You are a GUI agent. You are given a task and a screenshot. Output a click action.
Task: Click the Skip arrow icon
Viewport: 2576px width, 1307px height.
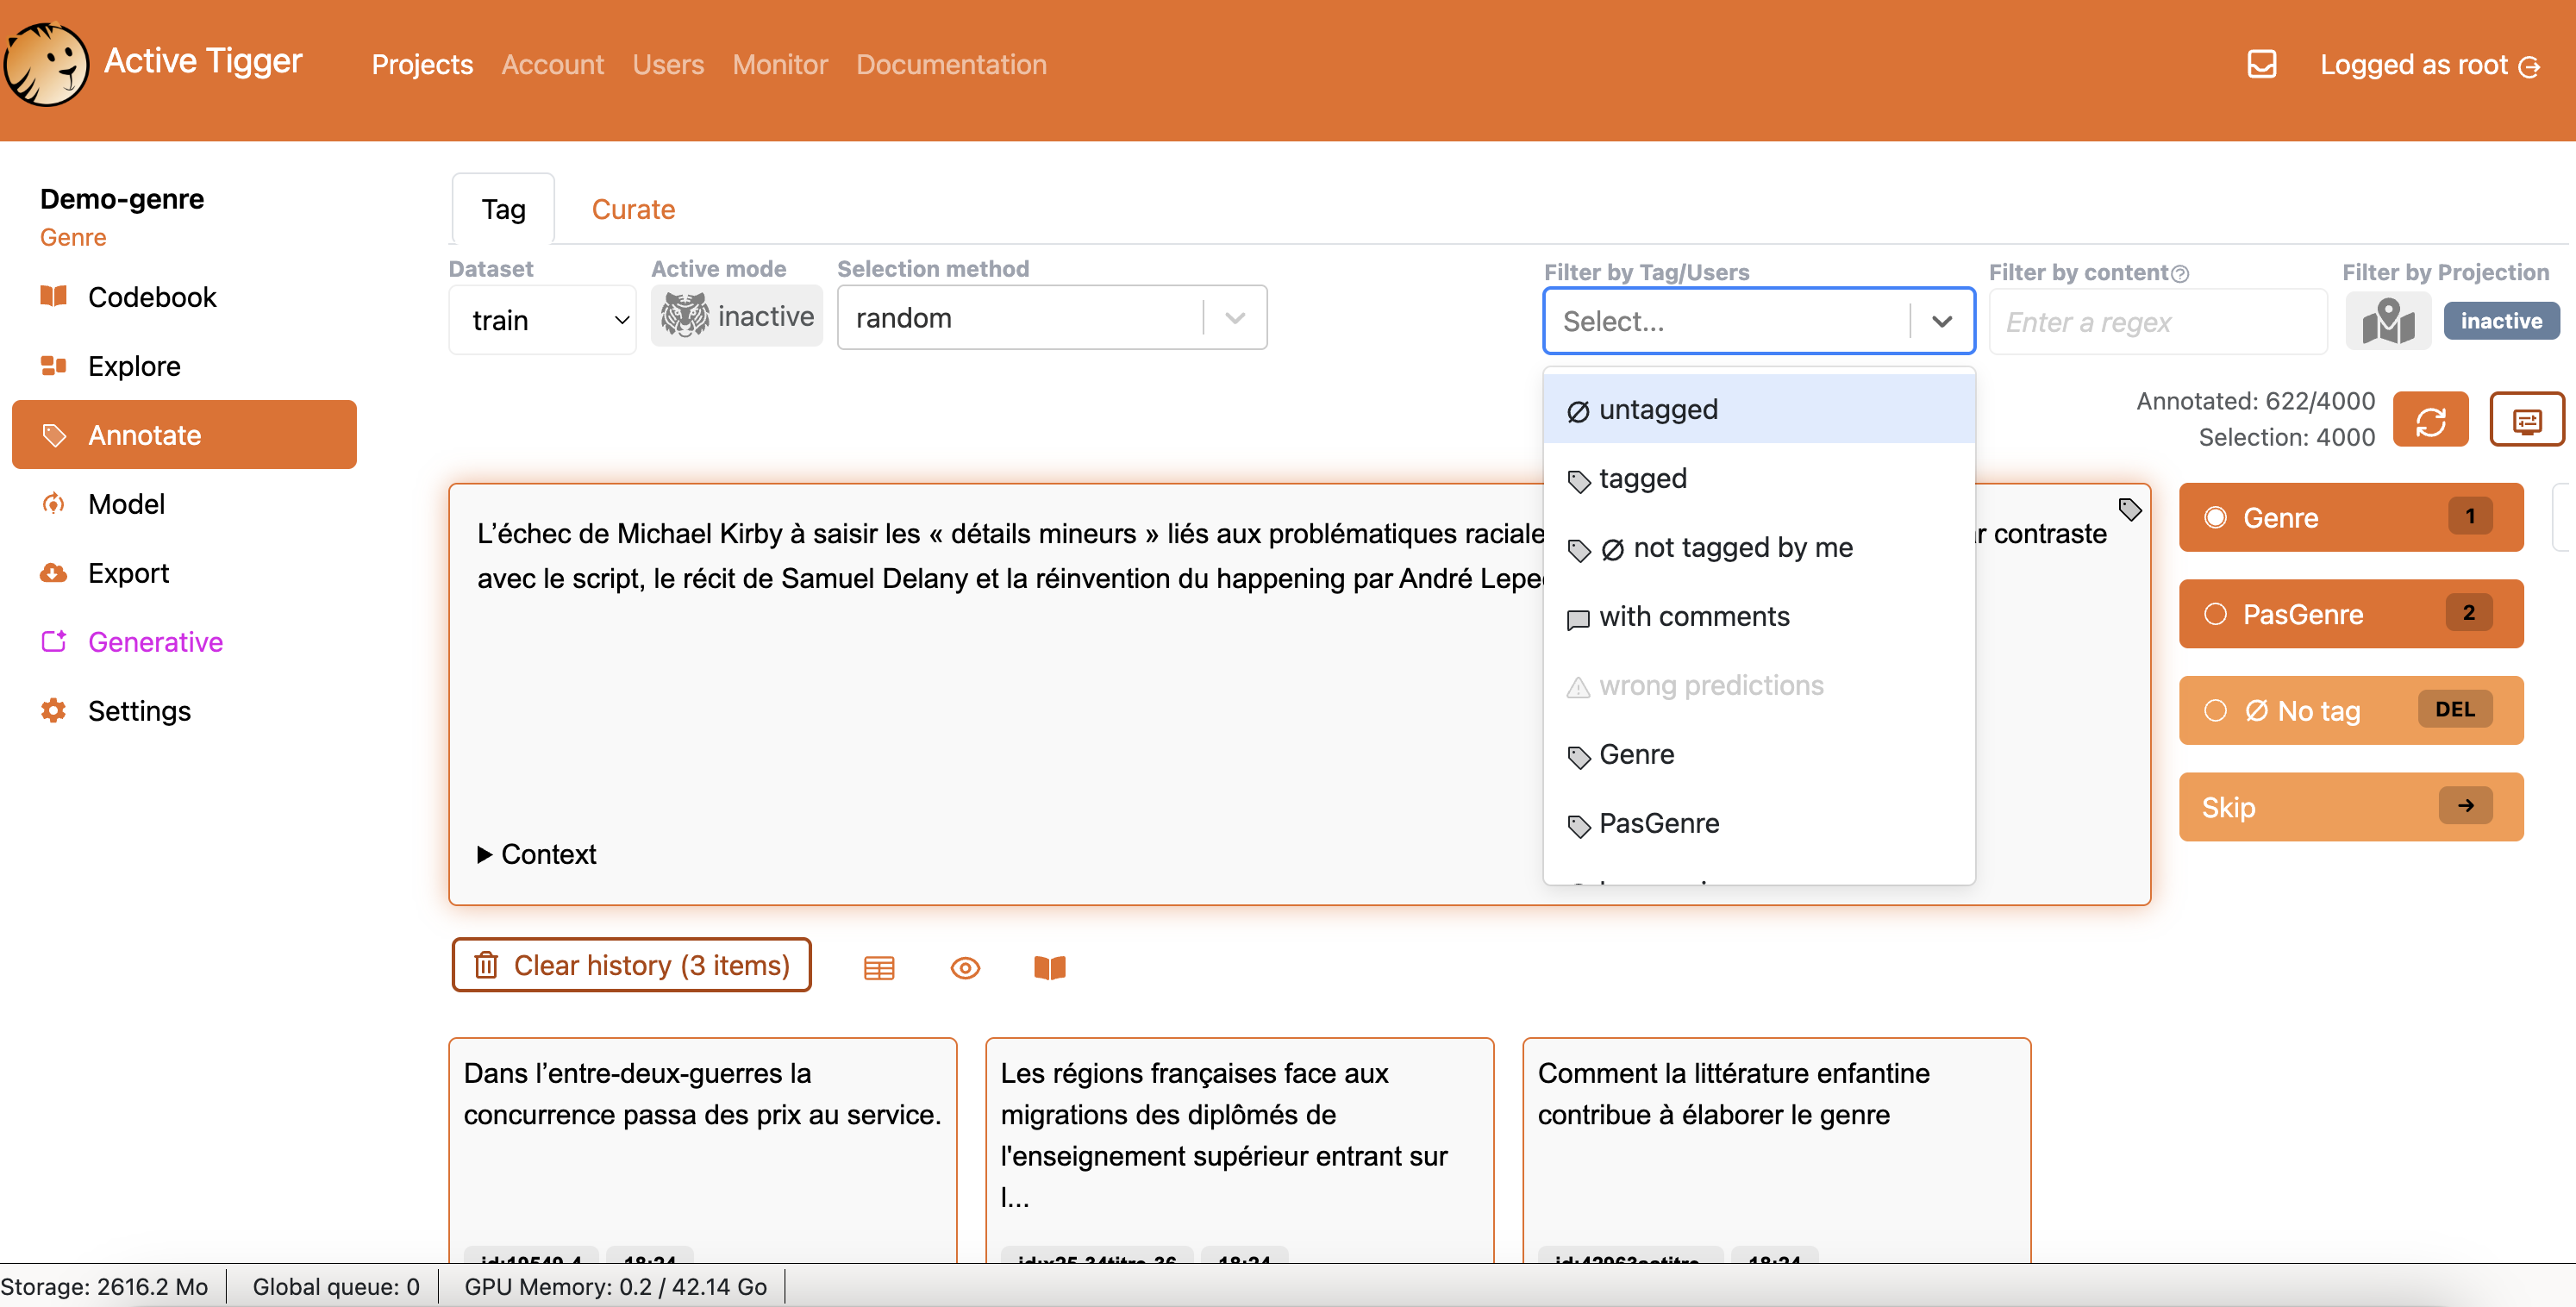tap(2466, 805)
